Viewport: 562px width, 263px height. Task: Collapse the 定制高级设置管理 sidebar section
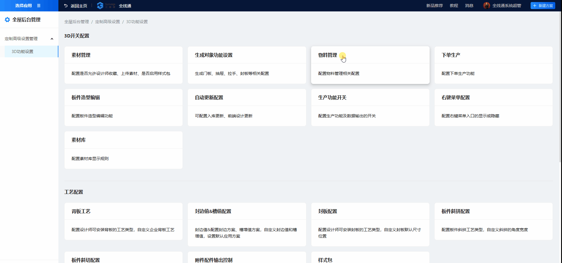[x=52, y=39]
